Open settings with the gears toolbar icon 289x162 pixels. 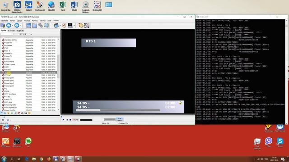(x=41, y=25)
